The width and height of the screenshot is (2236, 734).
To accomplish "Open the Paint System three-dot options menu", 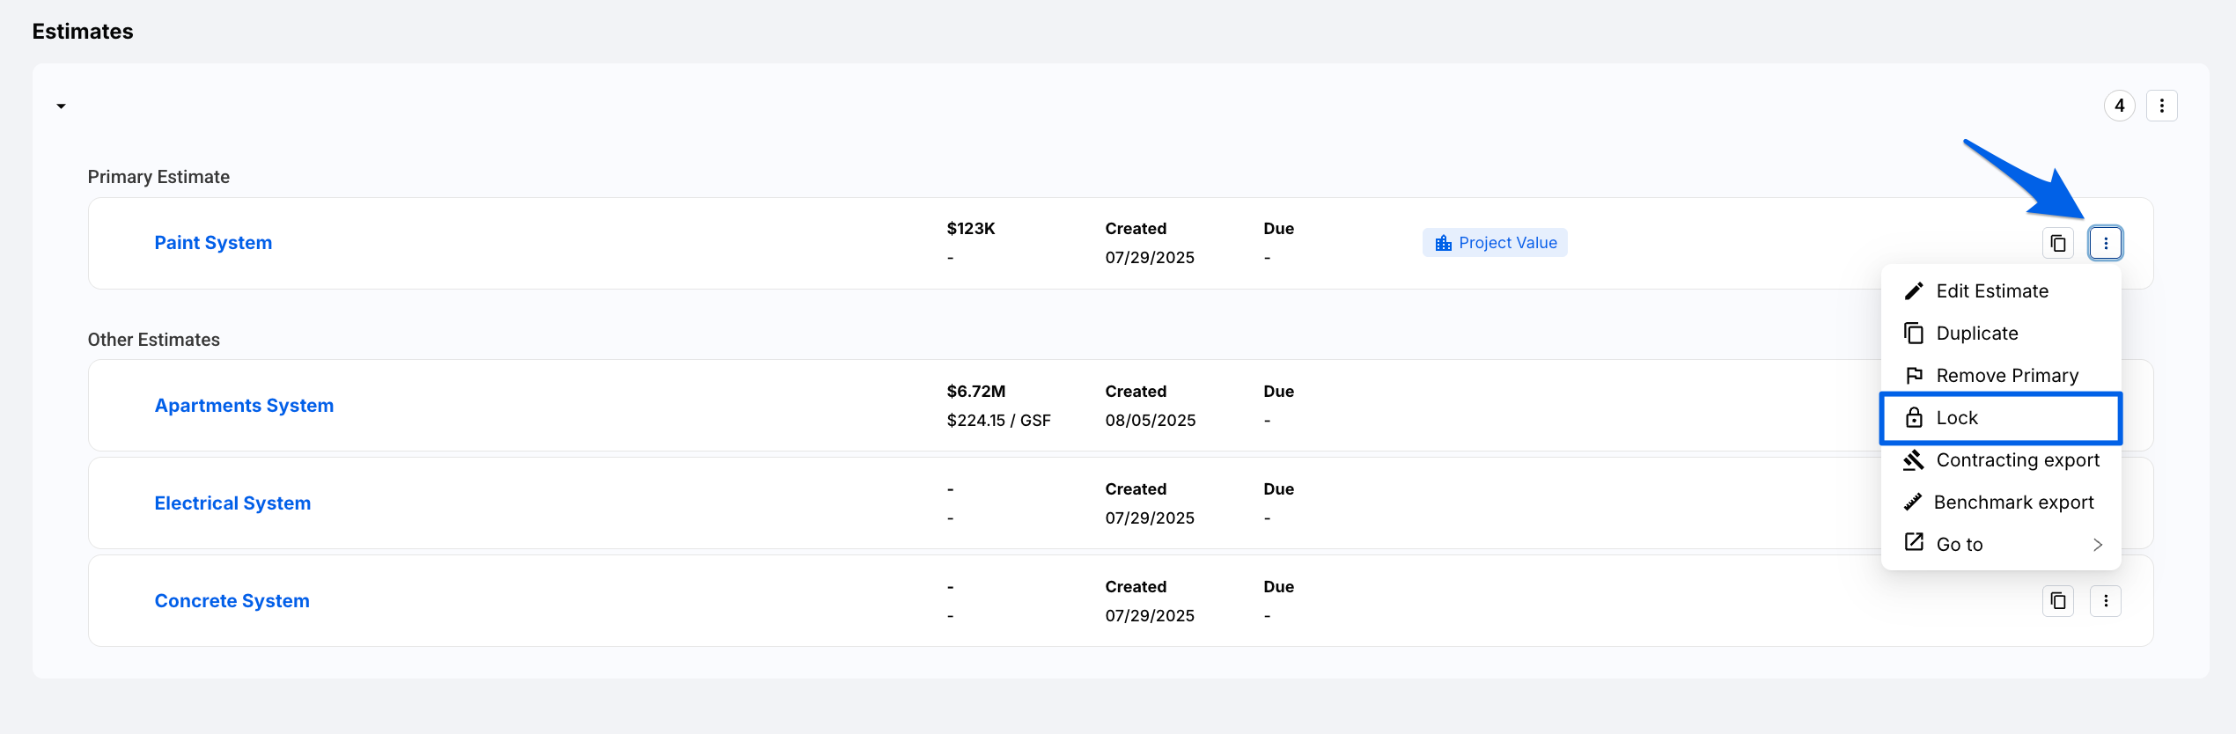I will pyautogui.click(x=2105, y=243).
